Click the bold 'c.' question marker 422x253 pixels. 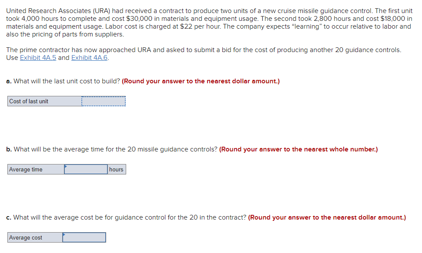[9, 217]
